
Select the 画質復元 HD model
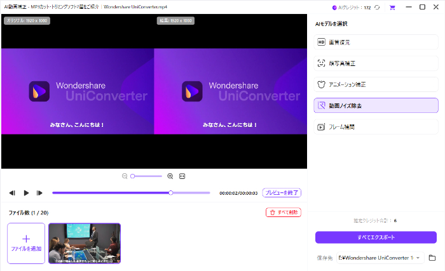[x=376, y=42]
